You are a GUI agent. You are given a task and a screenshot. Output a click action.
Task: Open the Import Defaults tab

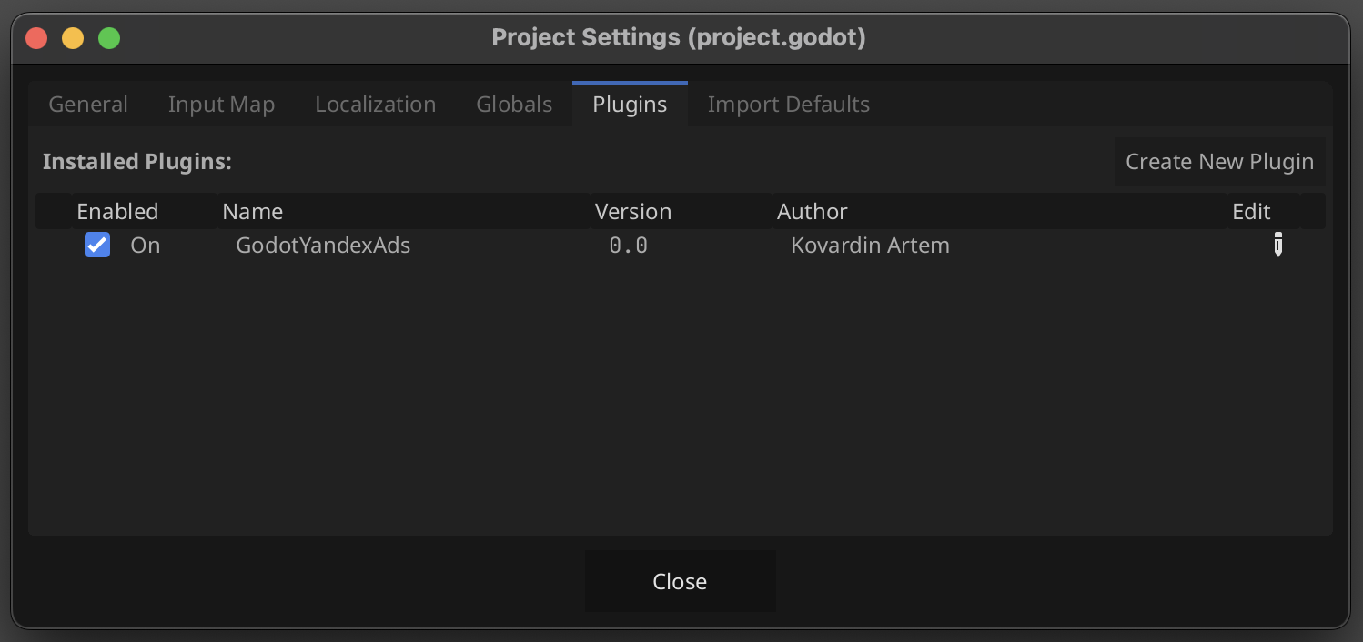coord(789,105)
